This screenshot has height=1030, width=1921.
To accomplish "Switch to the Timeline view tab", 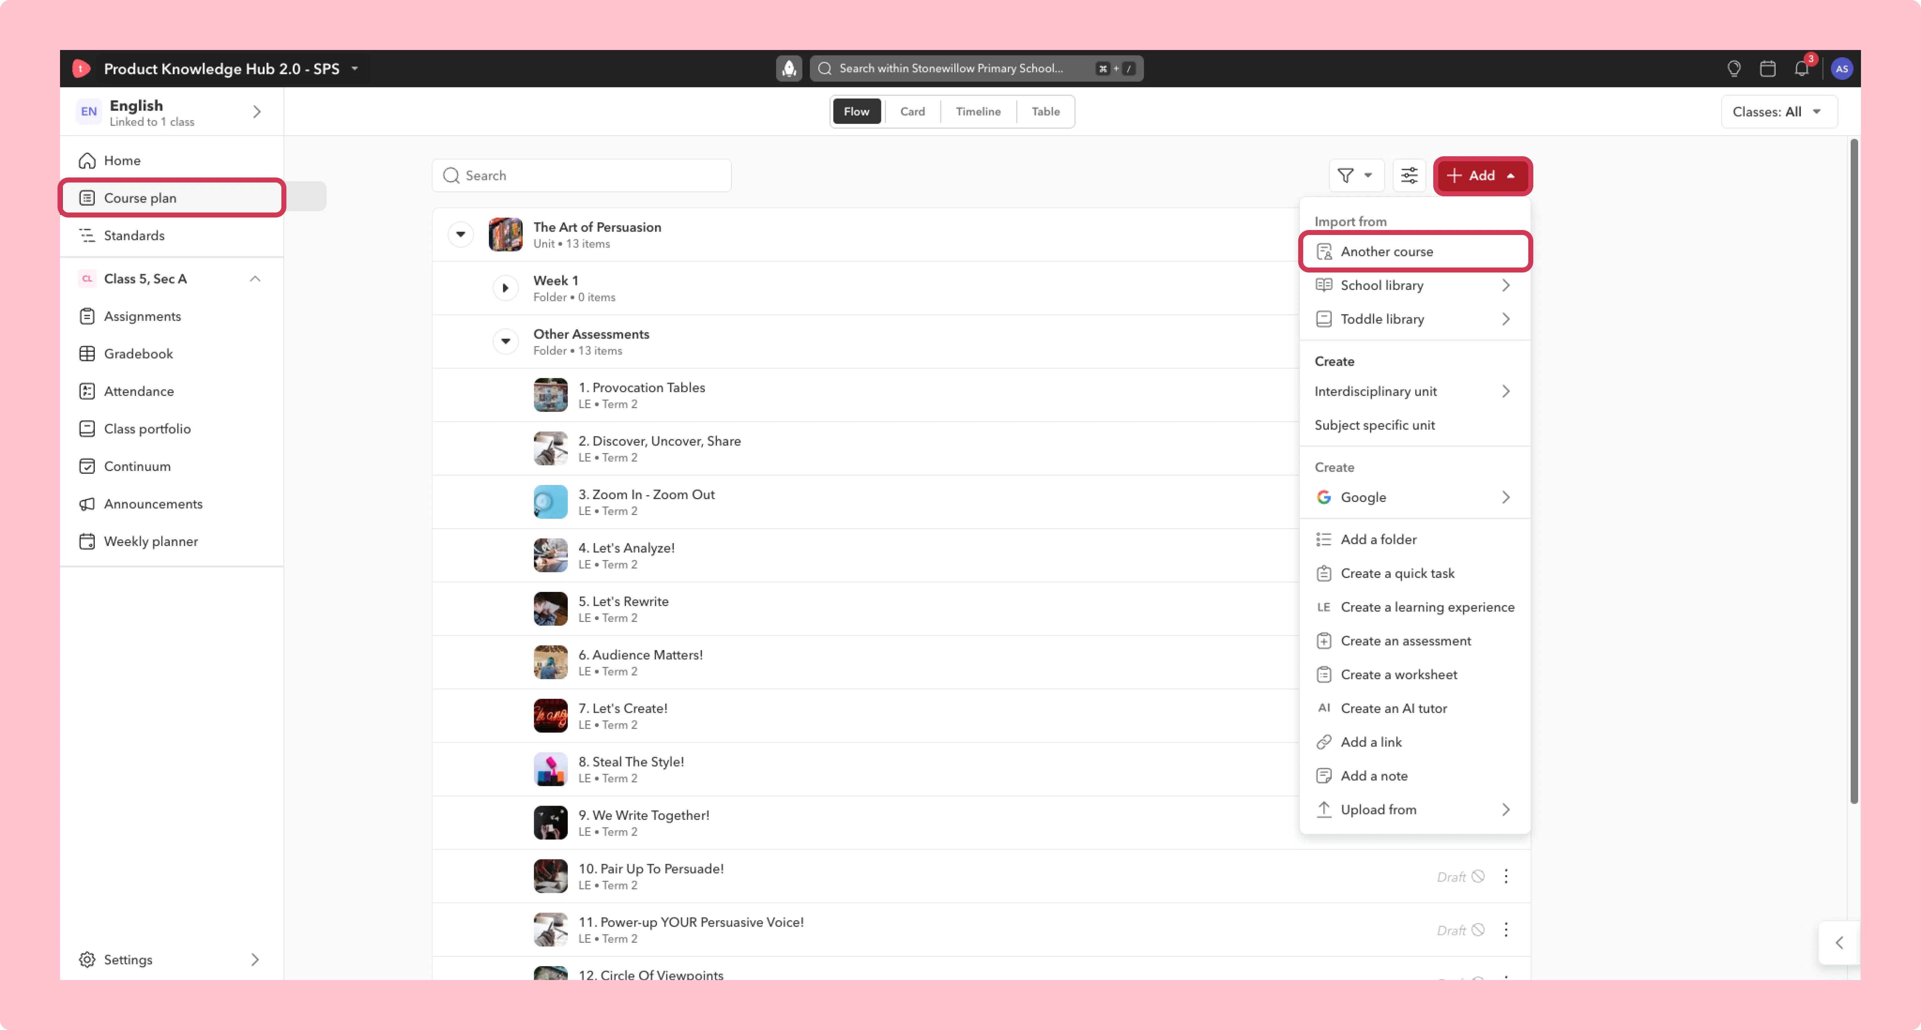I will click(x=978, y=112).
